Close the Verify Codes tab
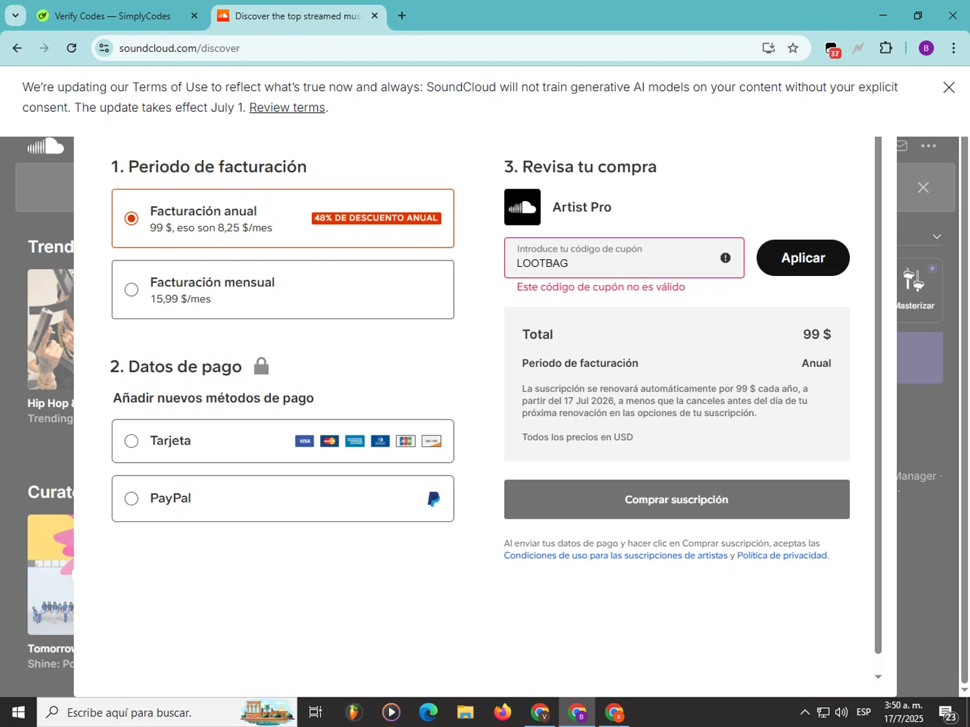 (194, 16)
